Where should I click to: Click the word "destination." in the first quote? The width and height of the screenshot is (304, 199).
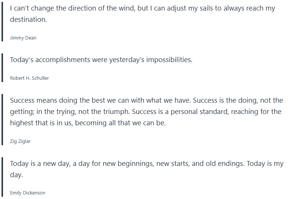click(x=28, y=20)
